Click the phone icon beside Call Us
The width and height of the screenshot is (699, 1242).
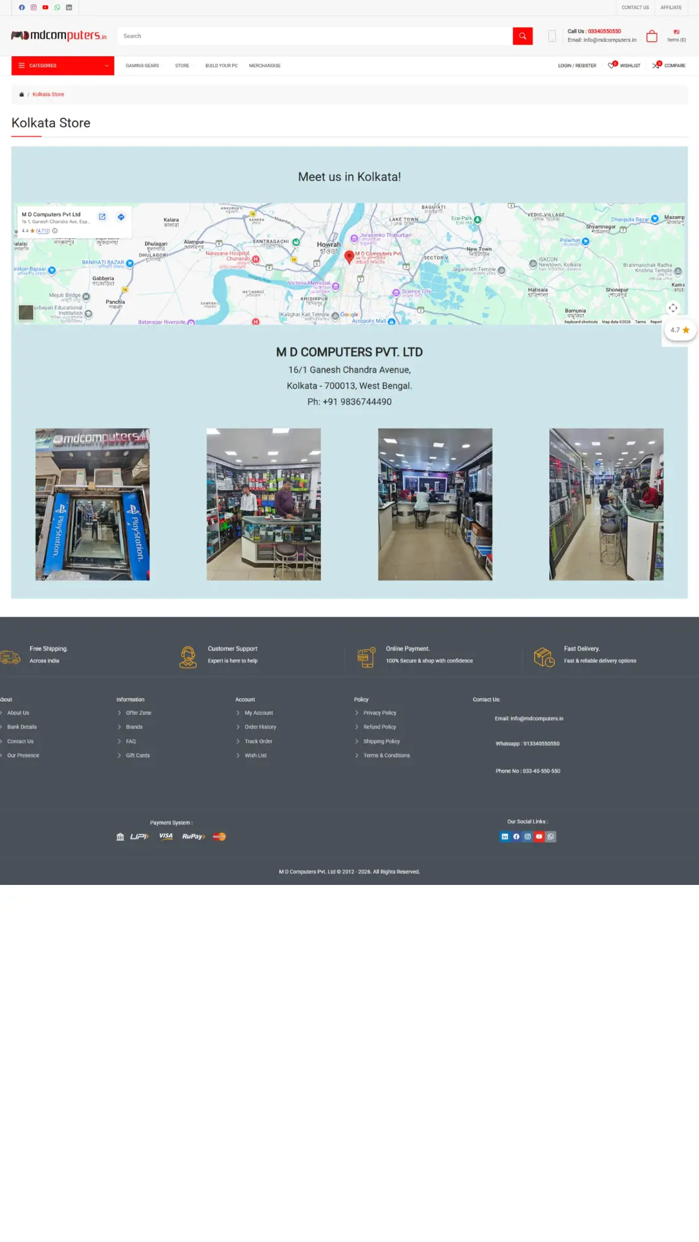[552, 36]
